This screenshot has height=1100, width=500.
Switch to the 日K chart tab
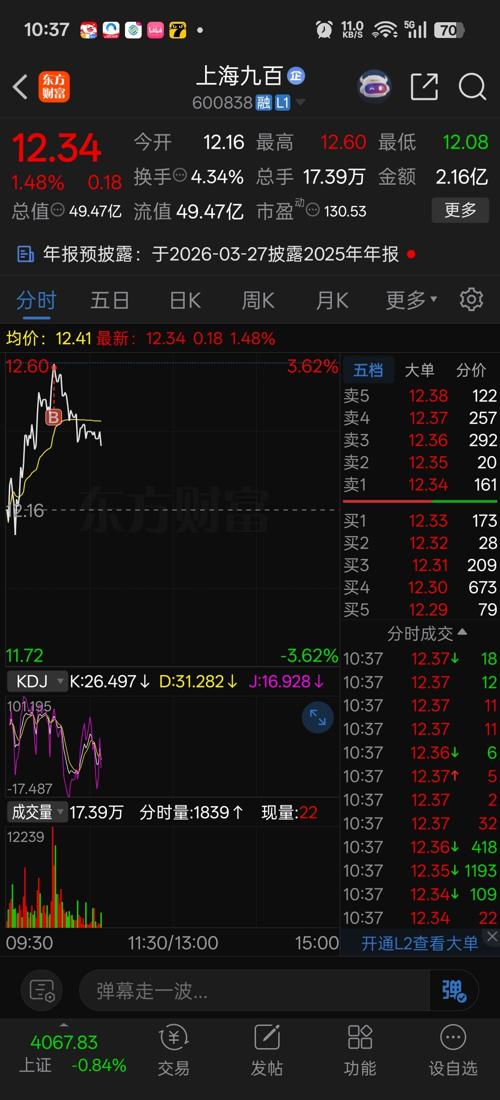point(185,300)
